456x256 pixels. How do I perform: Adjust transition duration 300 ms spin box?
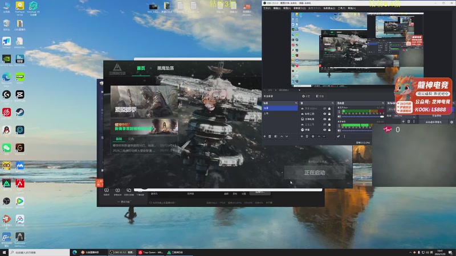coord(405,116)
